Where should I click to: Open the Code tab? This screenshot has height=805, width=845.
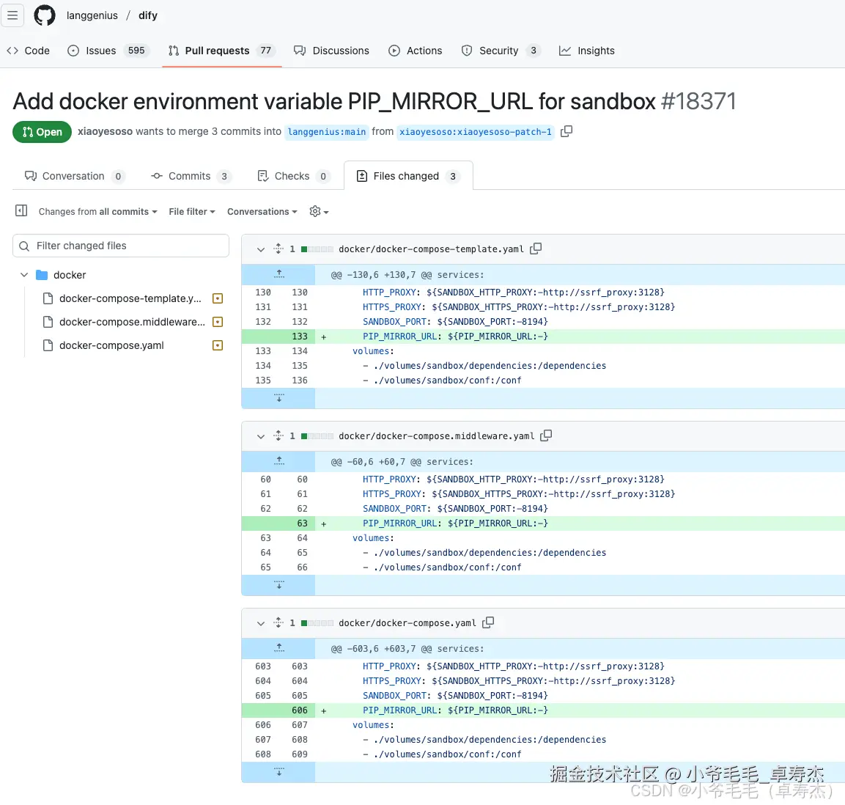[28, 51]
